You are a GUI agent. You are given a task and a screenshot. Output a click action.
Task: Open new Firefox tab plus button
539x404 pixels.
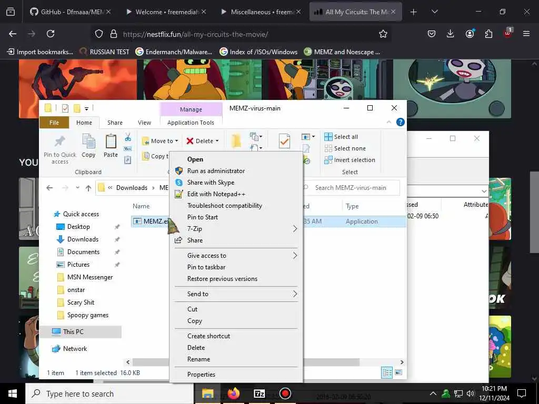coord(414,12)
